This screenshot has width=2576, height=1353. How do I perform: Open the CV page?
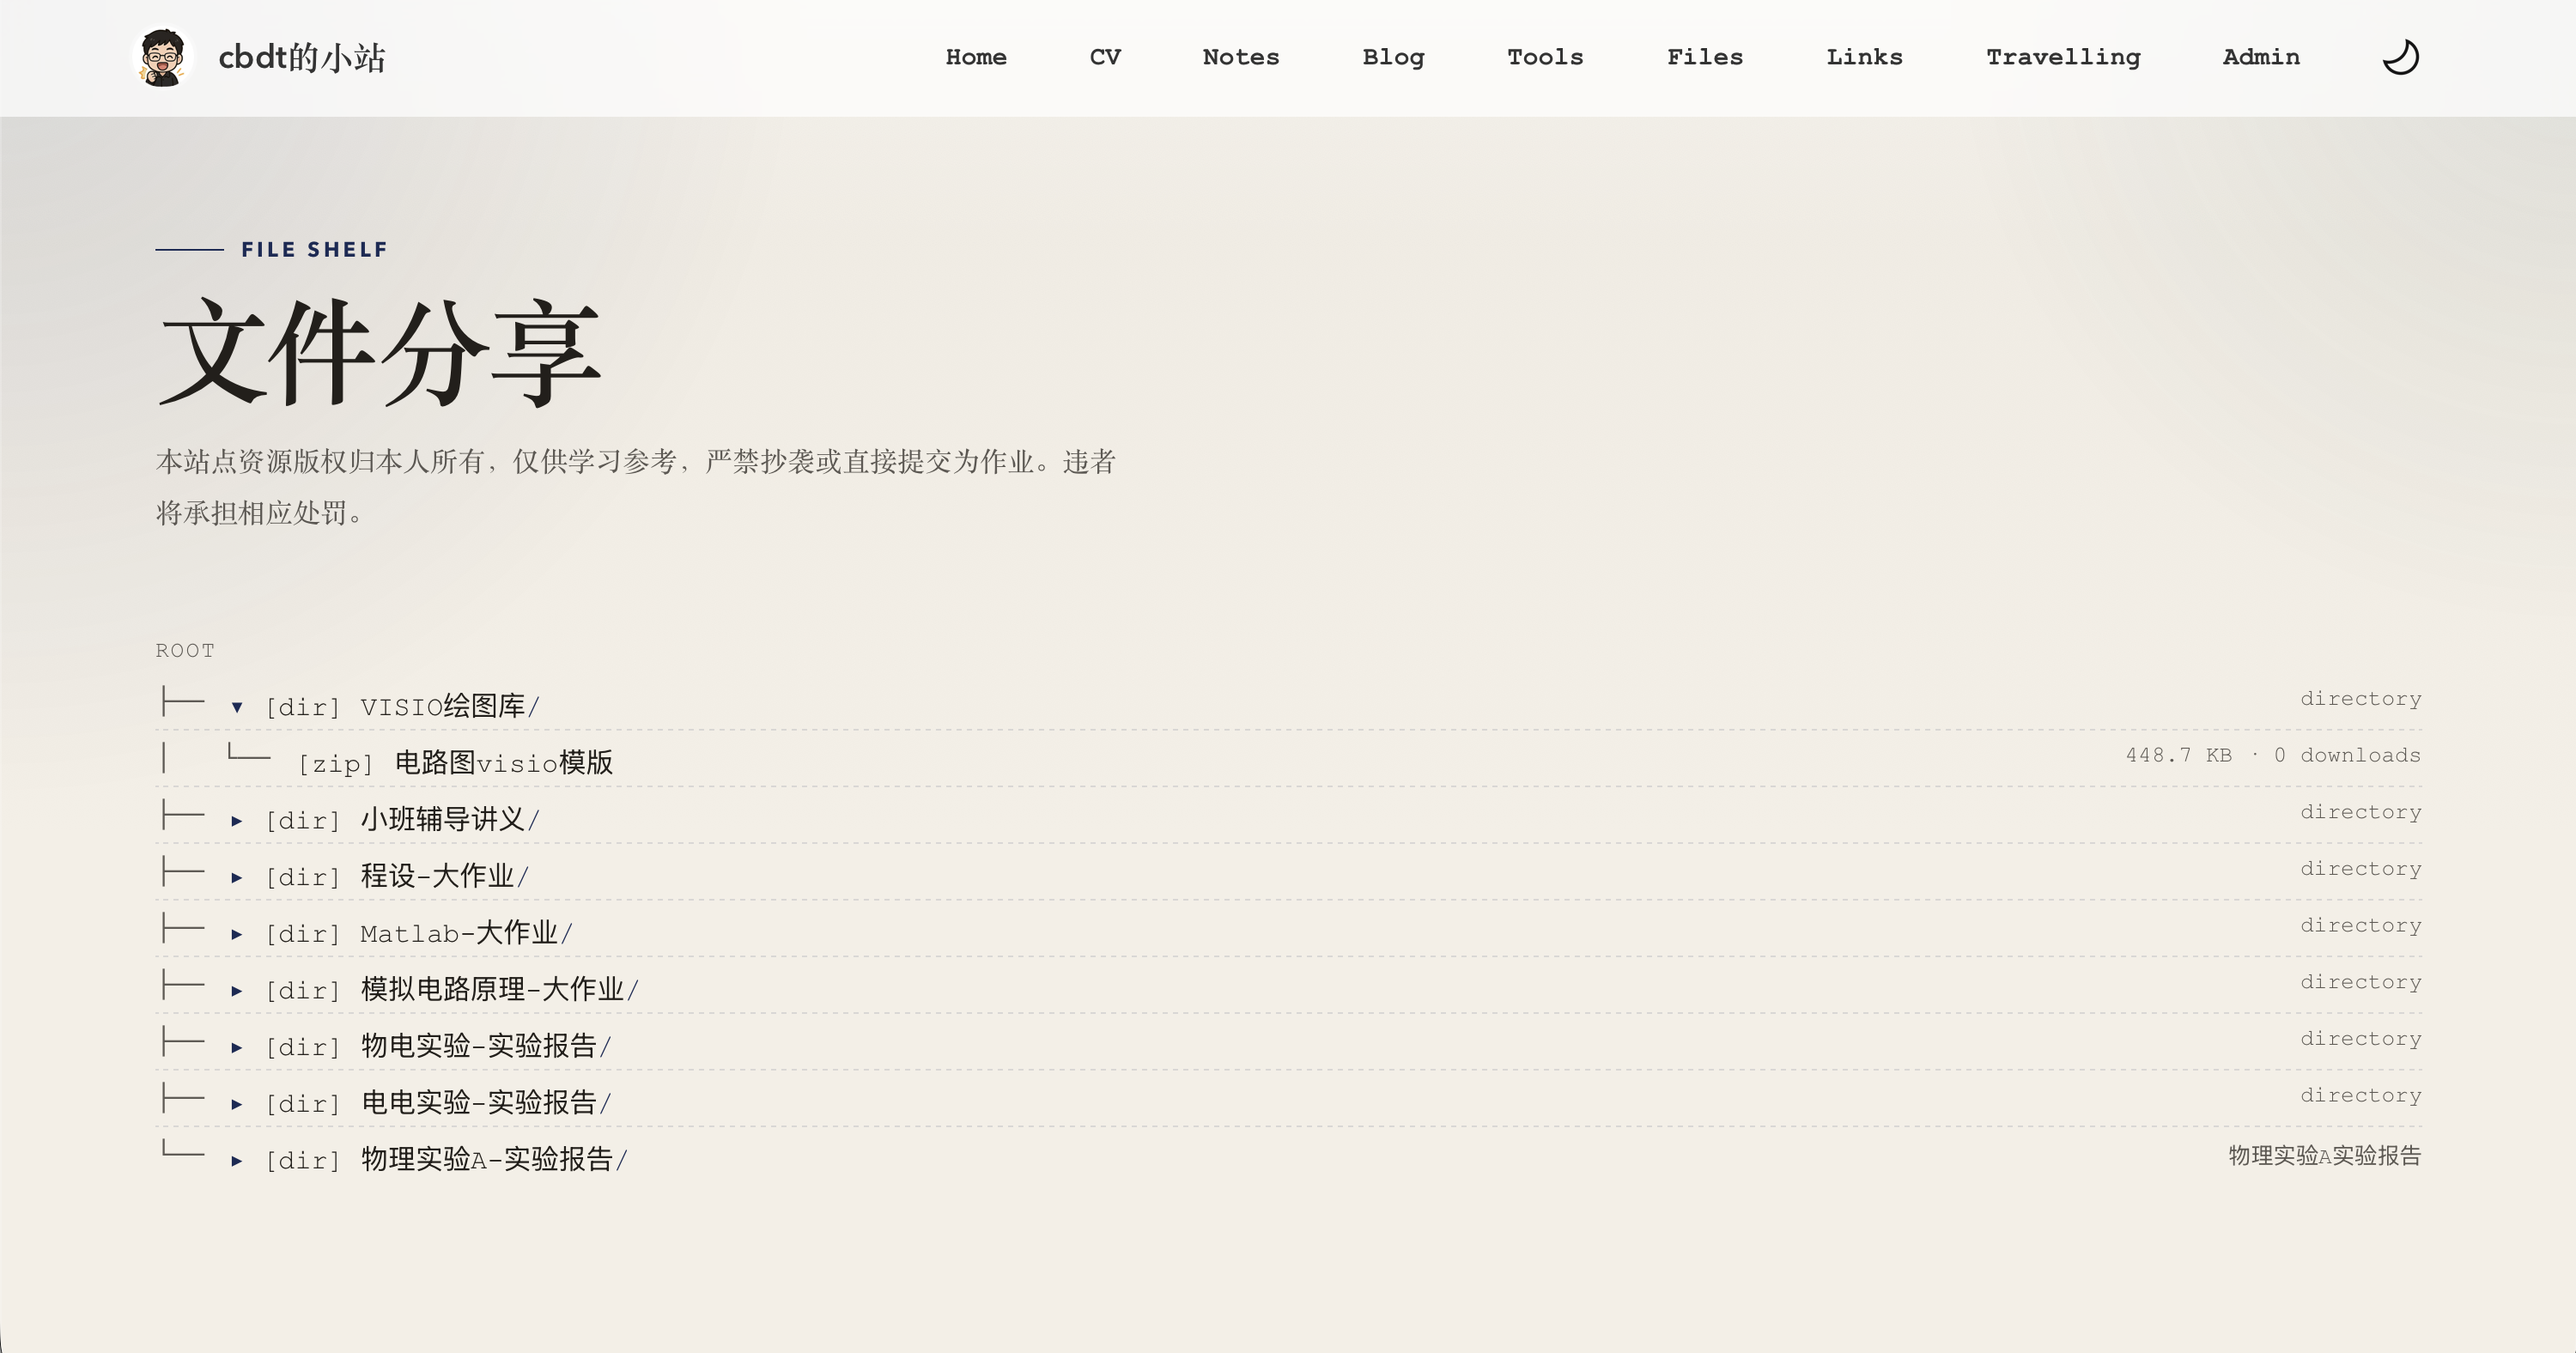(1105, 57)
